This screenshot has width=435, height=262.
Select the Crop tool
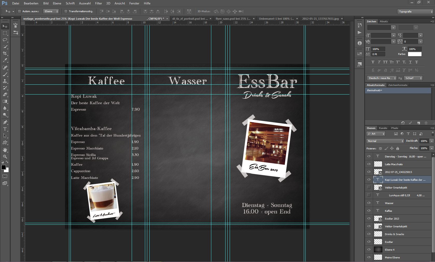pos(5,53)
